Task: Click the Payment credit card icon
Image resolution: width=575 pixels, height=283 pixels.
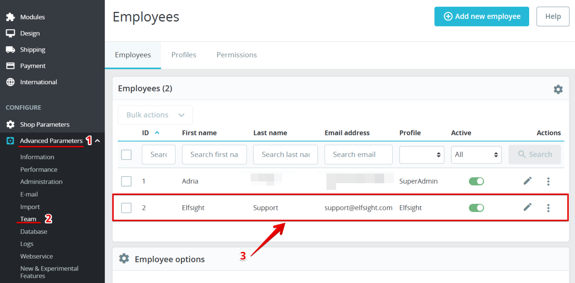Action: pos(10,66)
